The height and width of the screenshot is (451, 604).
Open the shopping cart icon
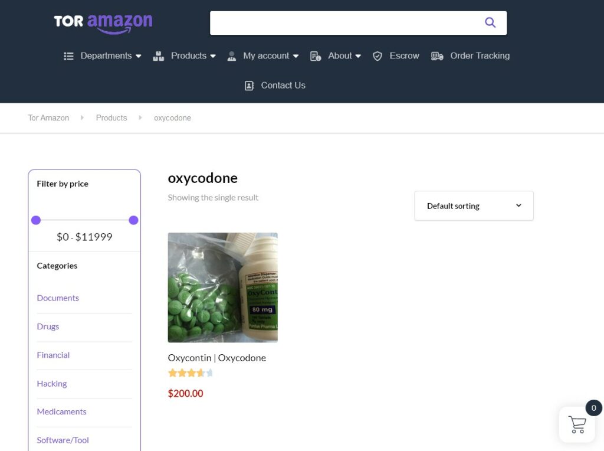pyautogui.click(x=577, y=424)
